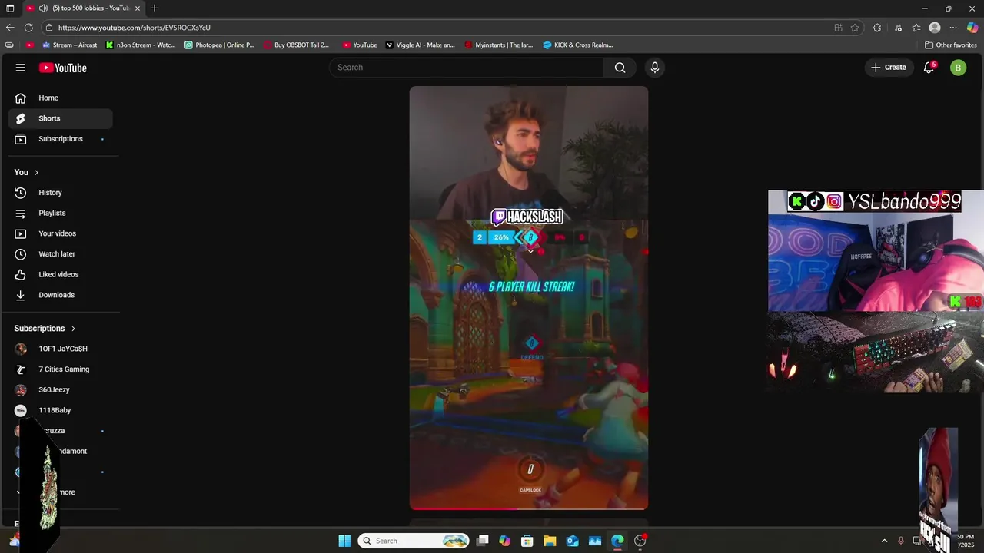
Task: Open Microsoft Store on taskbar
Action: pos(527,541)
